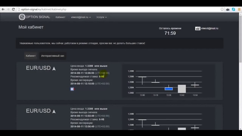
Task: Open the Chrome hamburger menu
Action: pos(239,9)
